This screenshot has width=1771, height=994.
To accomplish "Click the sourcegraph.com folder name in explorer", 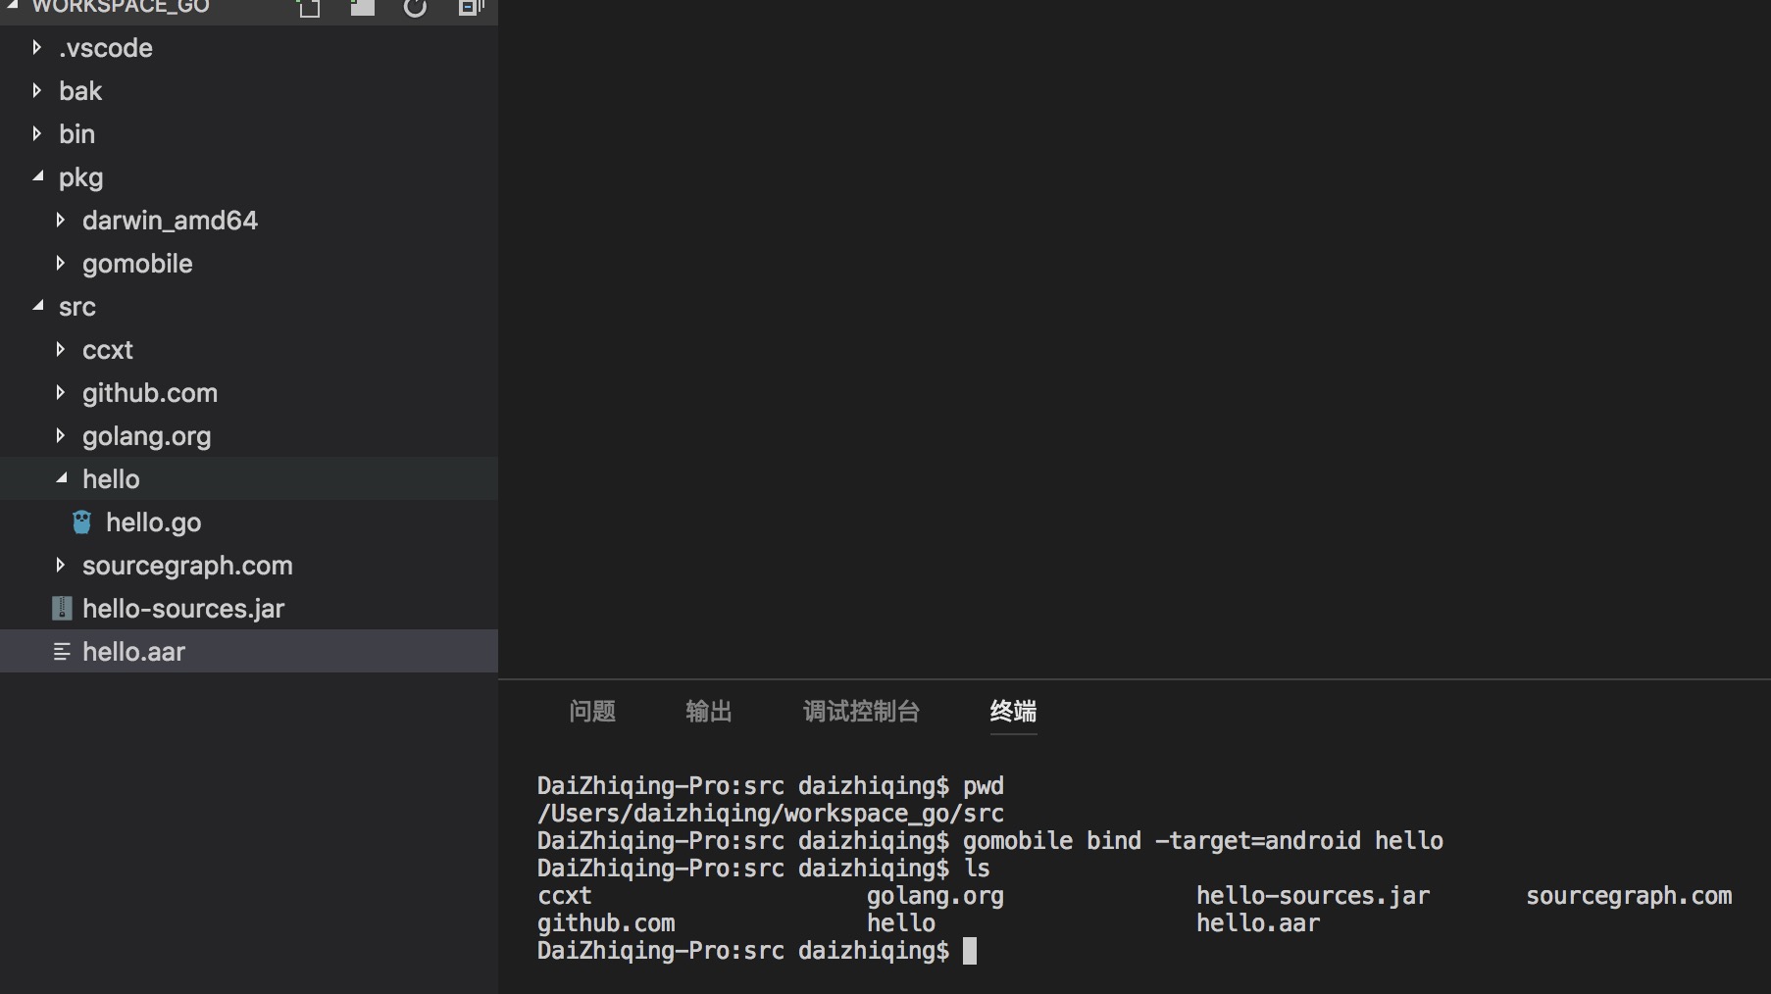I will tap(187, 566).
